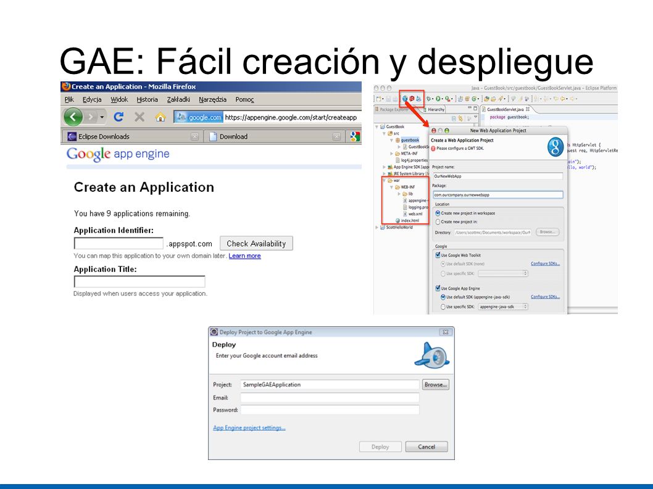
Task: Close the Download tab
Action: [336, 136]
